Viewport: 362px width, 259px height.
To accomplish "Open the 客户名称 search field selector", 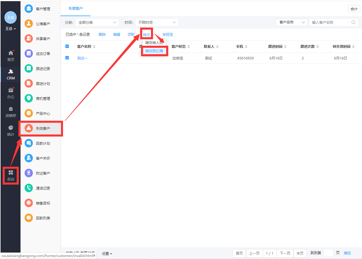I will [x=292, y=22].
